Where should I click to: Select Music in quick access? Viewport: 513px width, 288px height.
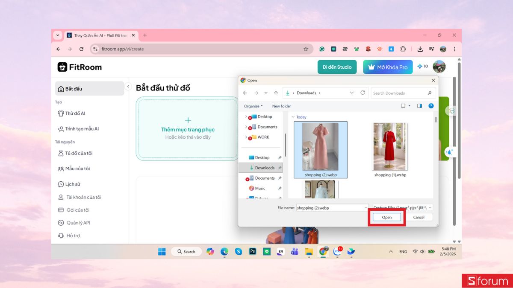tap(261, 188)
